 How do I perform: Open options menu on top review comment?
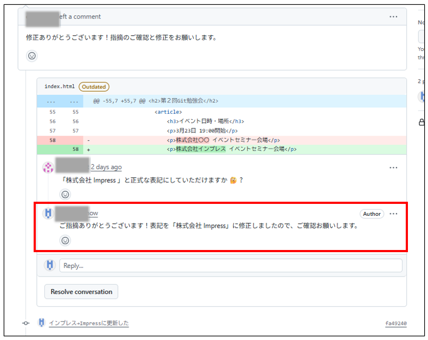(393, 17)
